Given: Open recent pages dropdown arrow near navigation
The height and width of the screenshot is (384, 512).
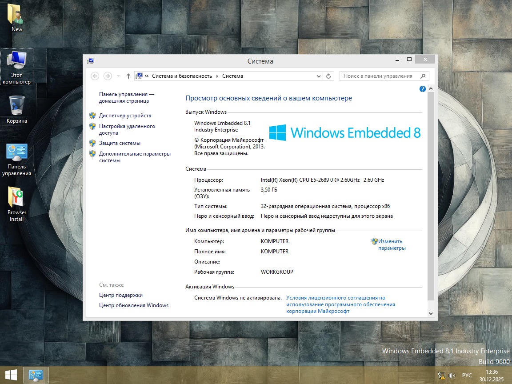Looking at the screenshot, I should tap(118, 76).
